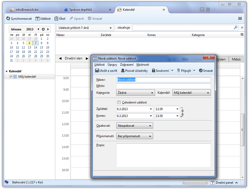
Task: Open the Opakovat repeat dropdown
Action: (x=134, y=126)
